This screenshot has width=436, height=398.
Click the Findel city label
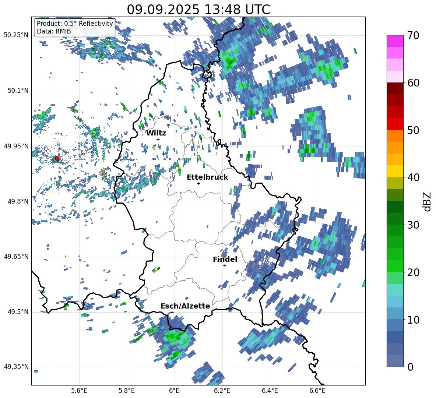coord(225,259)
